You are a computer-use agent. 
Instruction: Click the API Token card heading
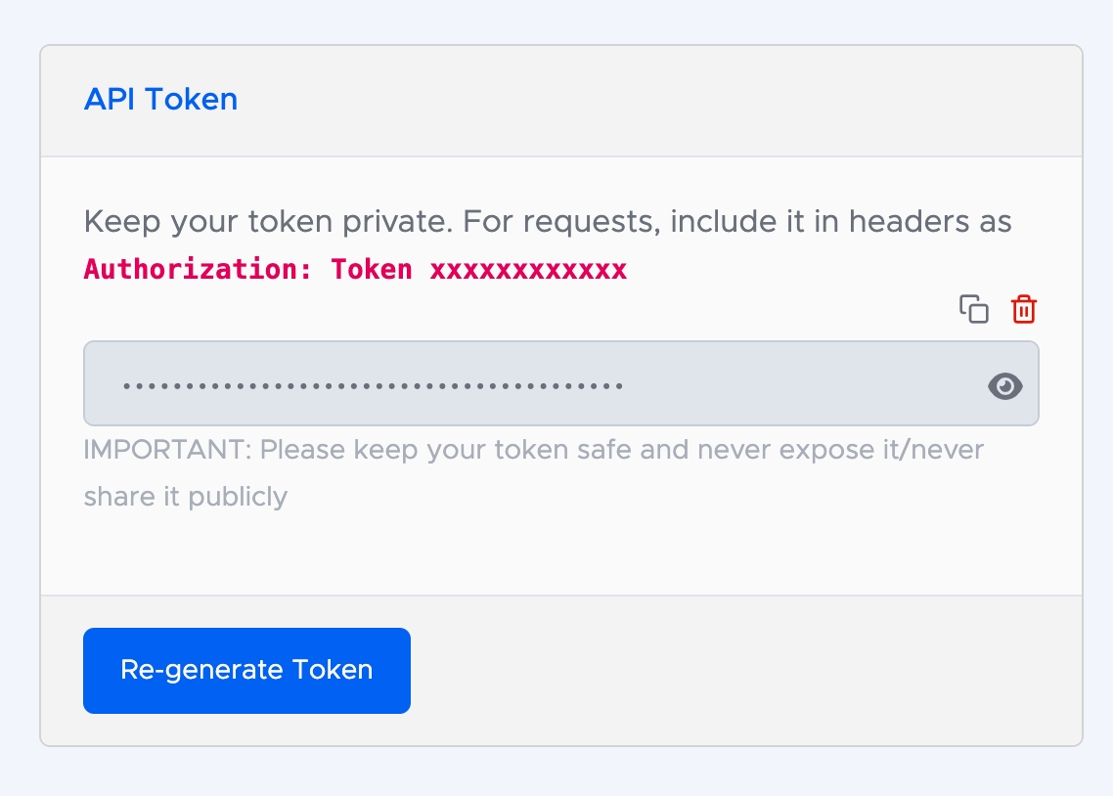160,100
